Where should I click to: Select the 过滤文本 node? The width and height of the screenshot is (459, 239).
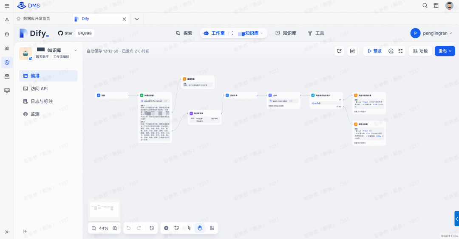241,95
